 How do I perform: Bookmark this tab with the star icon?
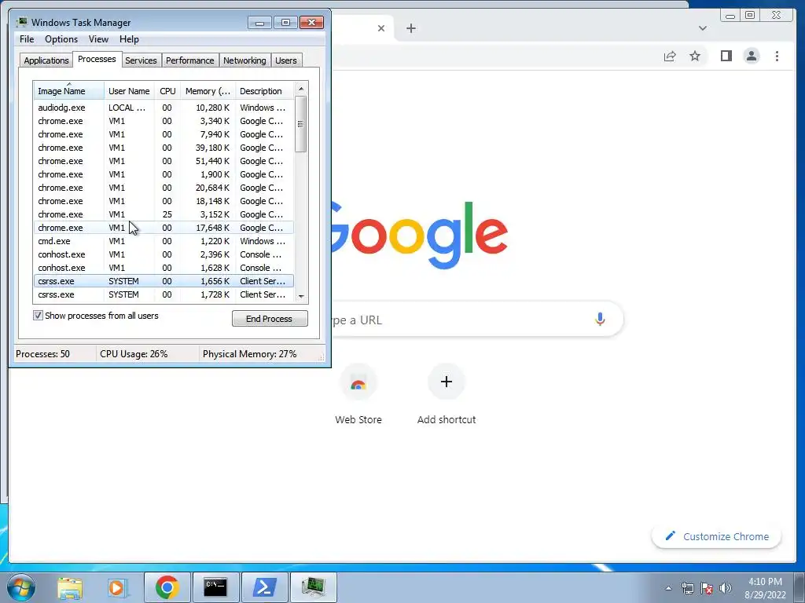click(695, 56)
